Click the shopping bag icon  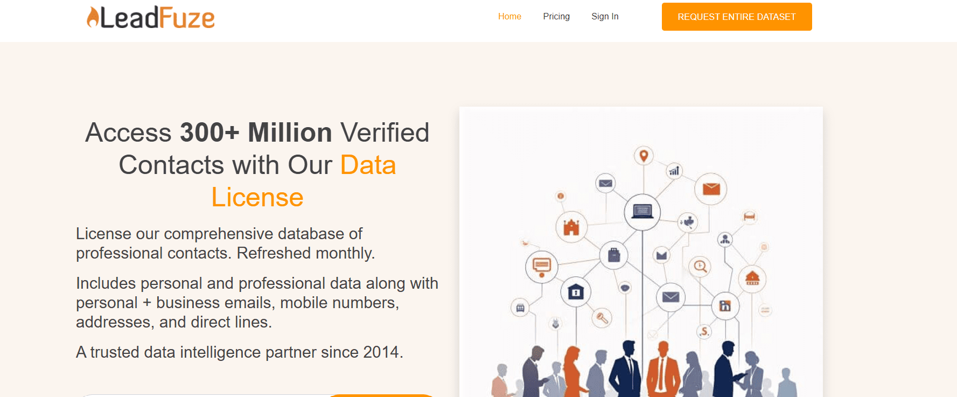[614, 255]
